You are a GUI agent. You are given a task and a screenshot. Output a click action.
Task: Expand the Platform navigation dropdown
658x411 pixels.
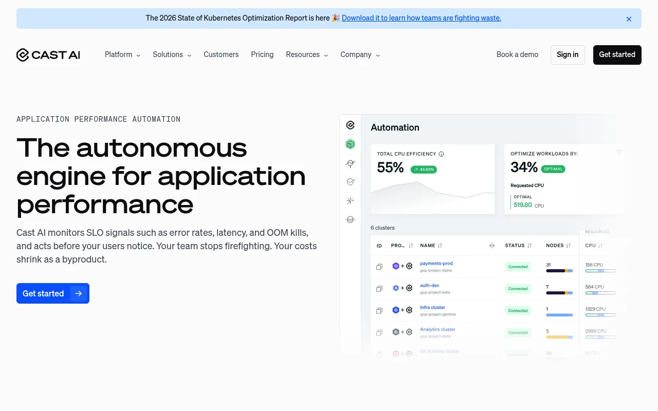(x=122, y=54)
